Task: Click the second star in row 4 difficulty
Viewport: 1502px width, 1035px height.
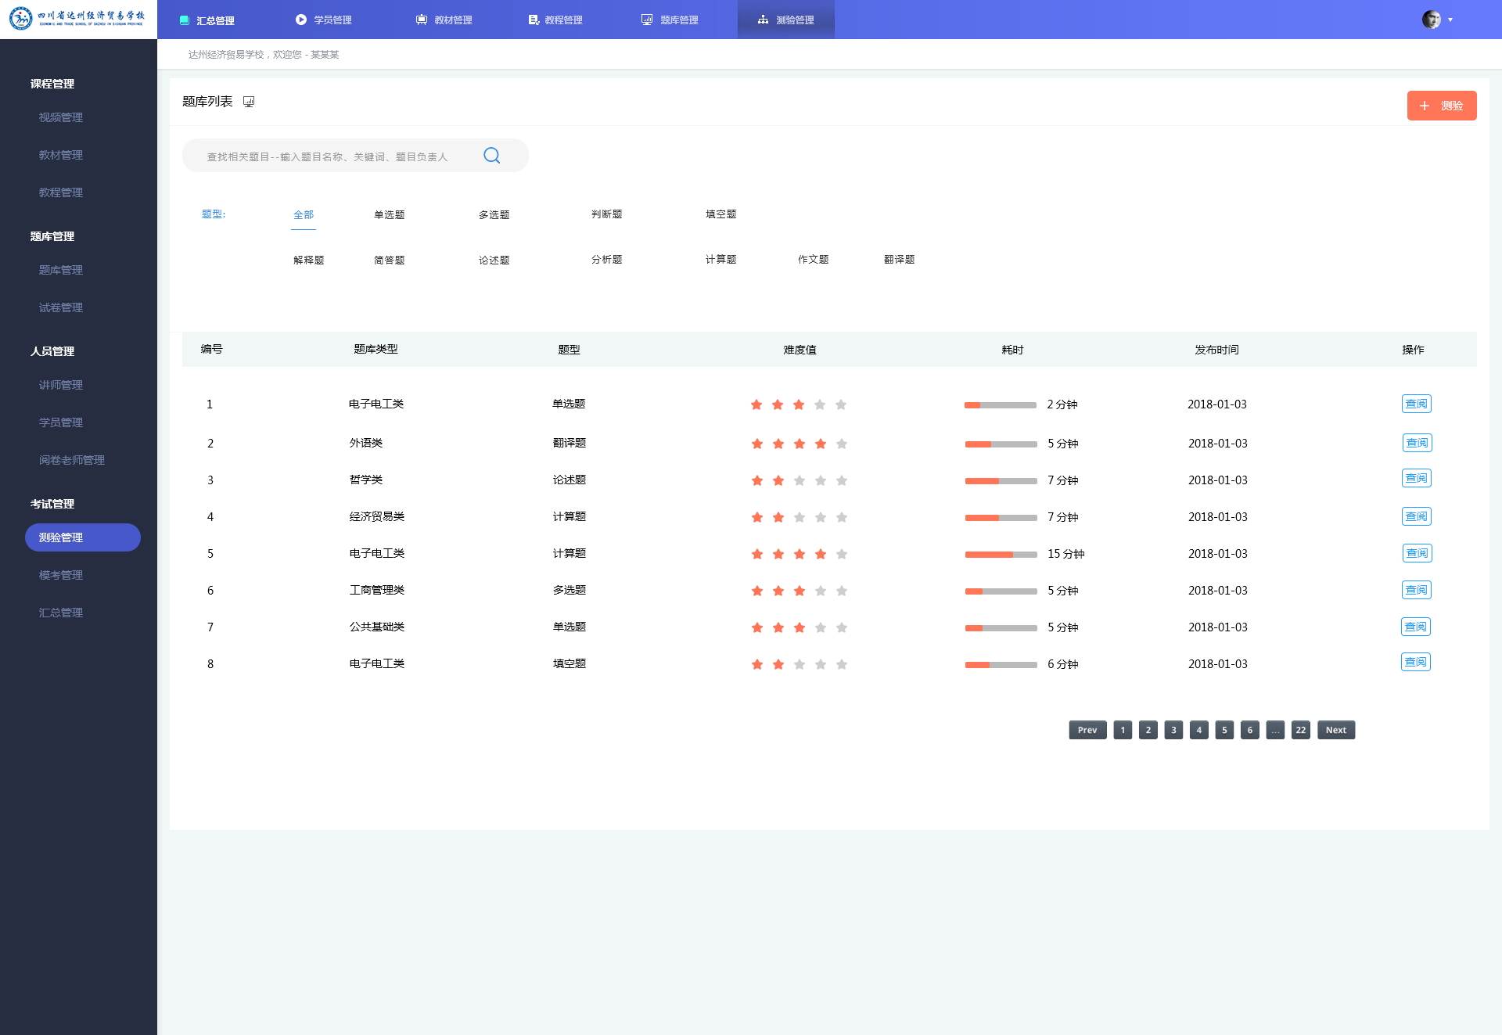Action: click(778, 517)
